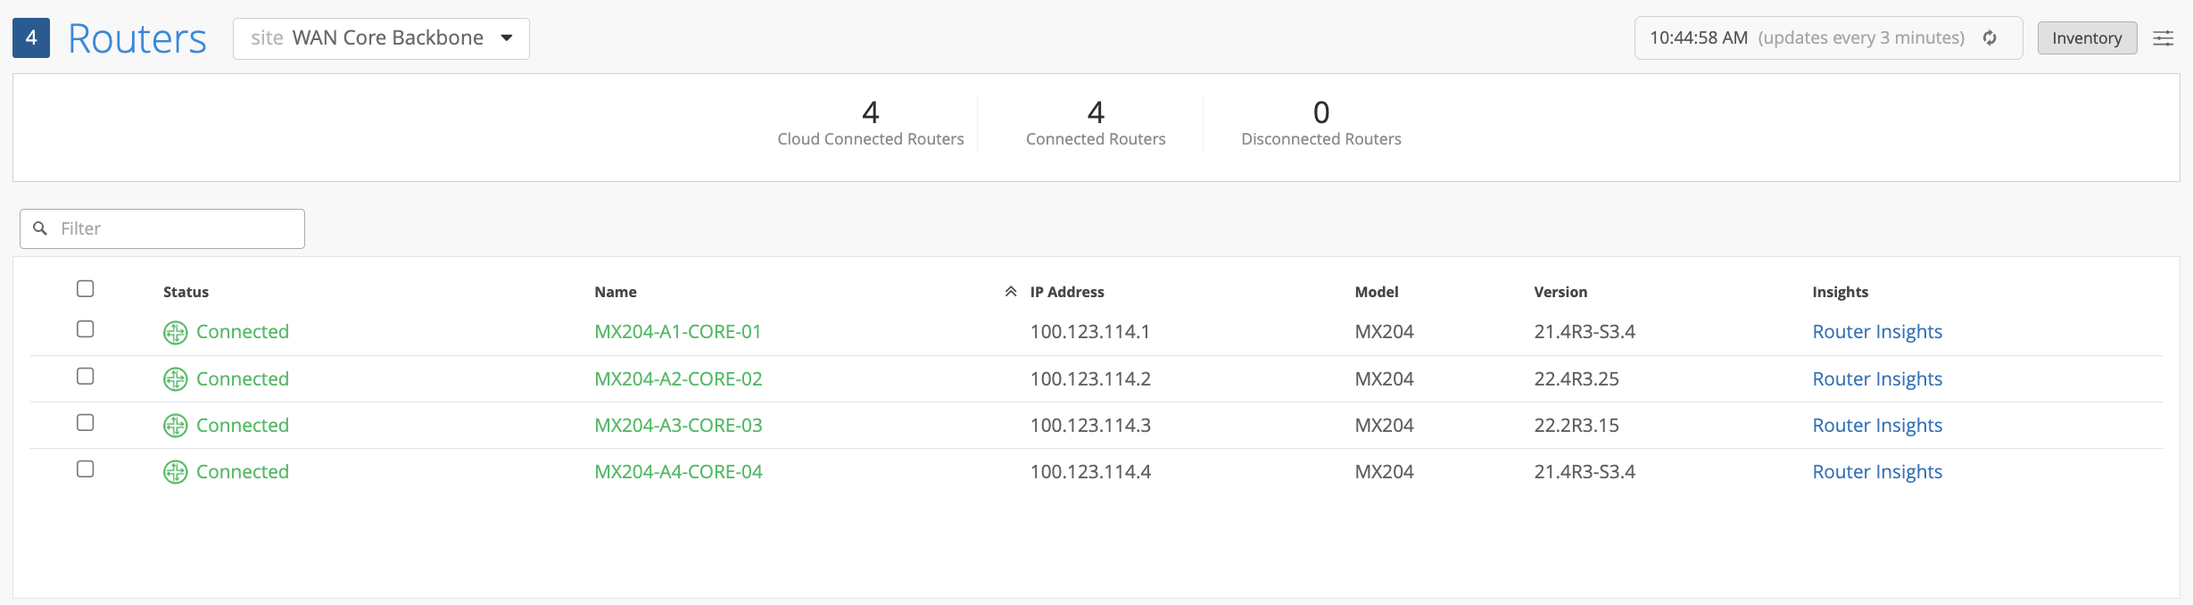2193x605 pixels.
Task: Tick the checkbox for MX204-A4-CORE-04
Action: click(x=86, y=468)
